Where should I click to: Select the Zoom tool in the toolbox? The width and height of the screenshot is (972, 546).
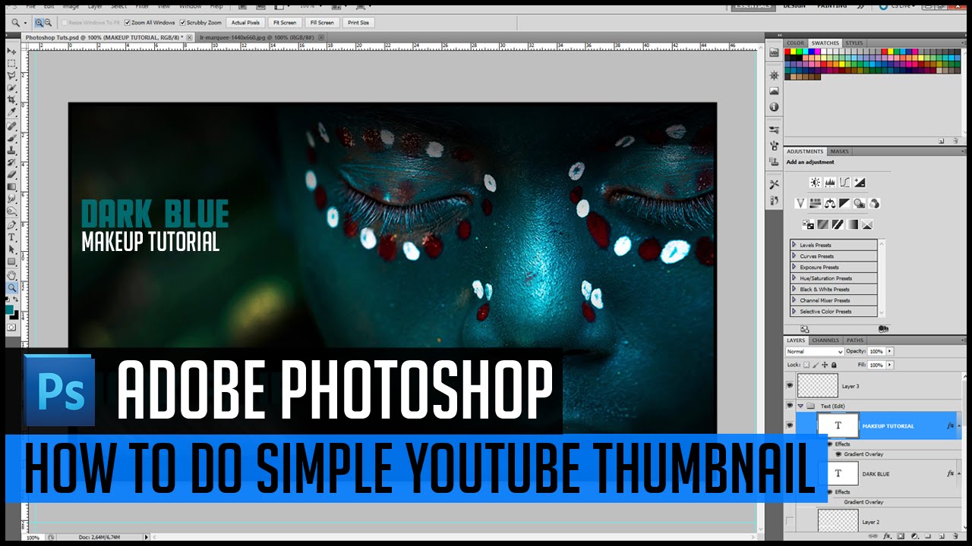[12, 288]
